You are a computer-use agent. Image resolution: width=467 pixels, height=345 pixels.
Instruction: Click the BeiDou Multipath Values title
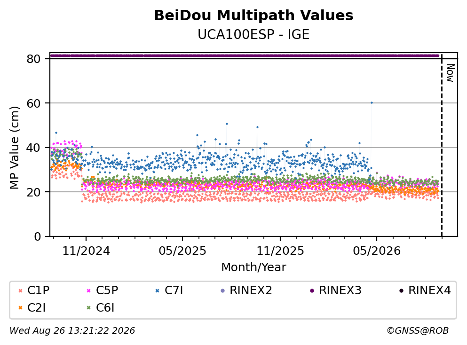(x=253, y=16)
